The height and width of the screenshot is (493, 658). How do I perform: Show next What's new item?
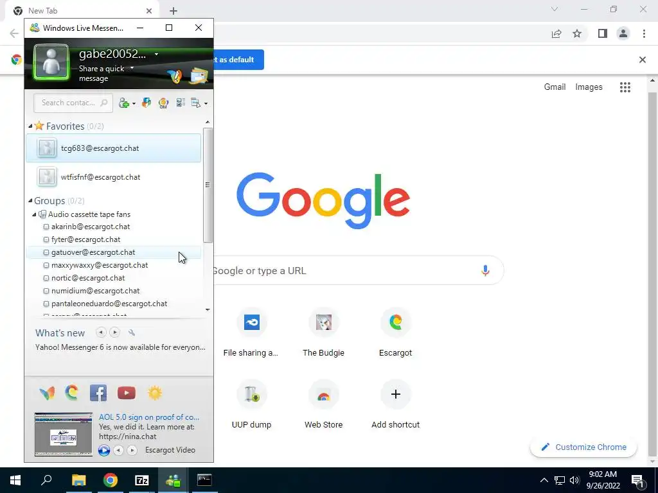(114, 333)
